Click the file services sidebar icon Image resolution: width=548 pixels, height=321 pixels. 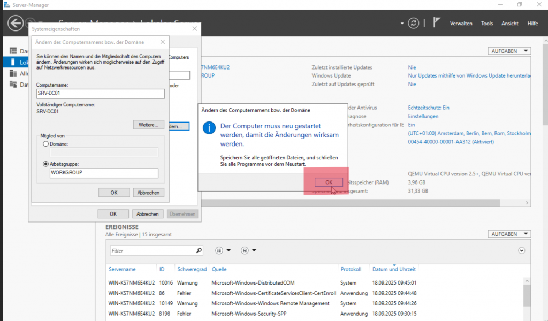point(14,85)
